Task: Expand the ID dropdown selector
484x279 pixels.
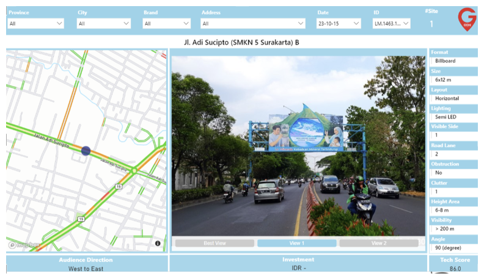Action: (391, 24)
